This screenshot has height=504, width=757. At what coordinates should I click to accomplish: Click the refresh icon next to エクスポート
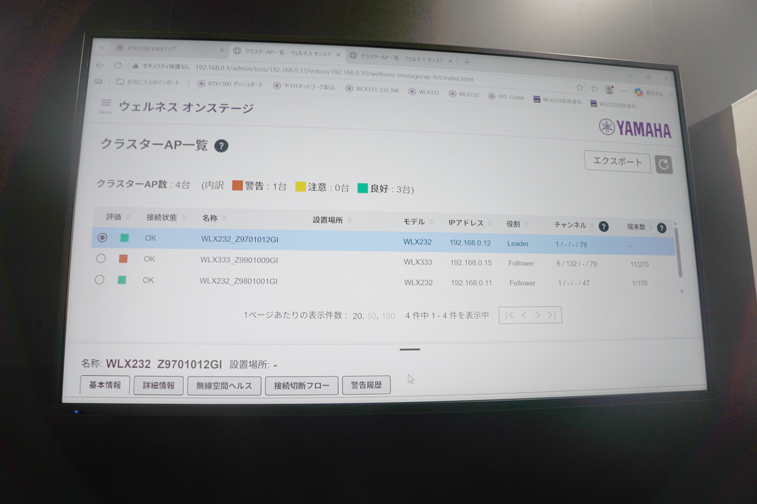pos(663,164)
